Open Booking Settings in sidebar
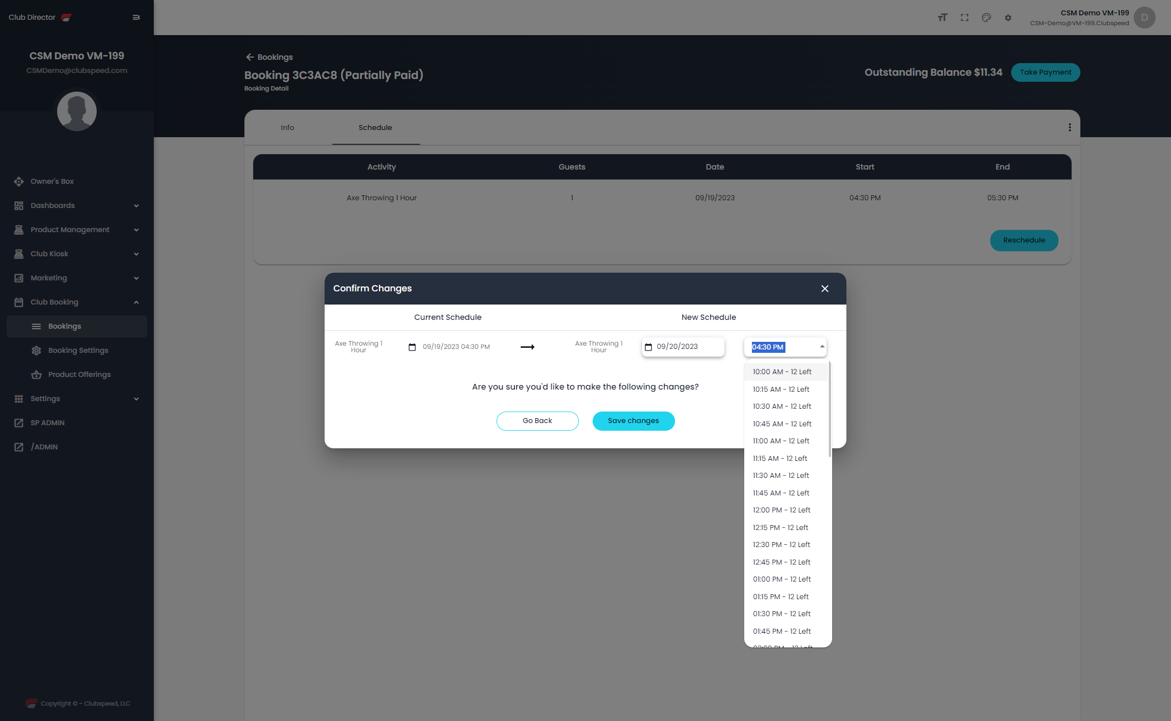This screenshot has height=721, width=1171. tap(77, 351)
